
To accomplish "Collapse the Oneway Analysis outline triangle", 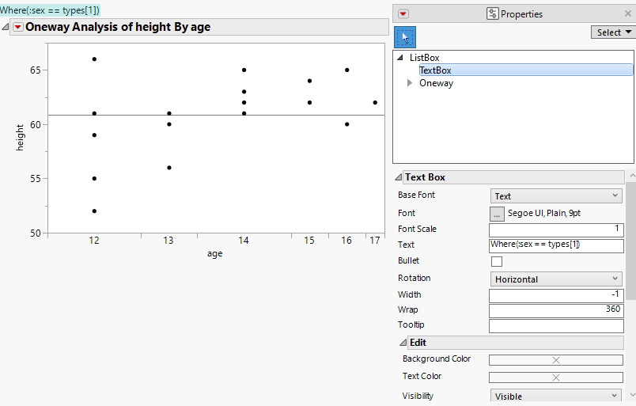I will click(6, 27).
